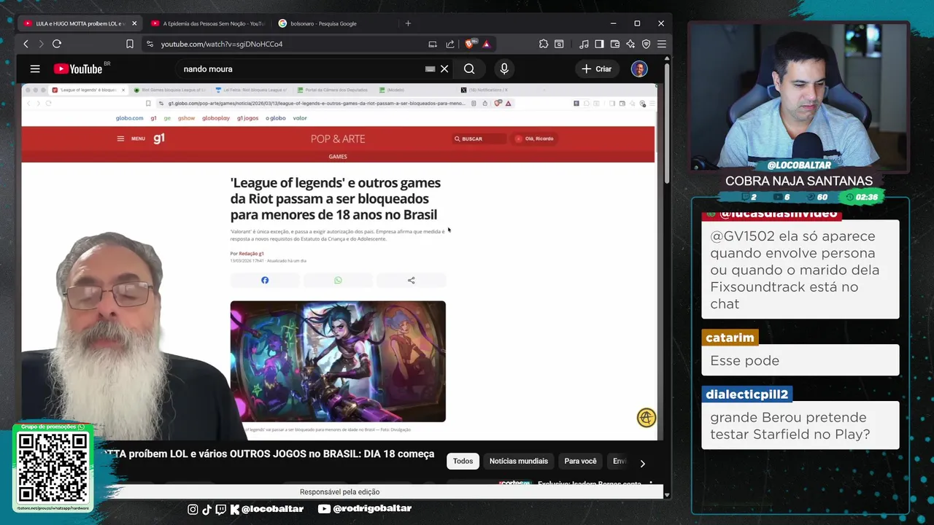
Task: Open the YouTube guide hamburger menu
Action: [x=35, y=69]
